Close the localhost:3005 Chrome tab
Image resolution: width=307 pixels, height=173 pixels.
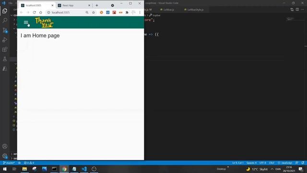[52, 5]
